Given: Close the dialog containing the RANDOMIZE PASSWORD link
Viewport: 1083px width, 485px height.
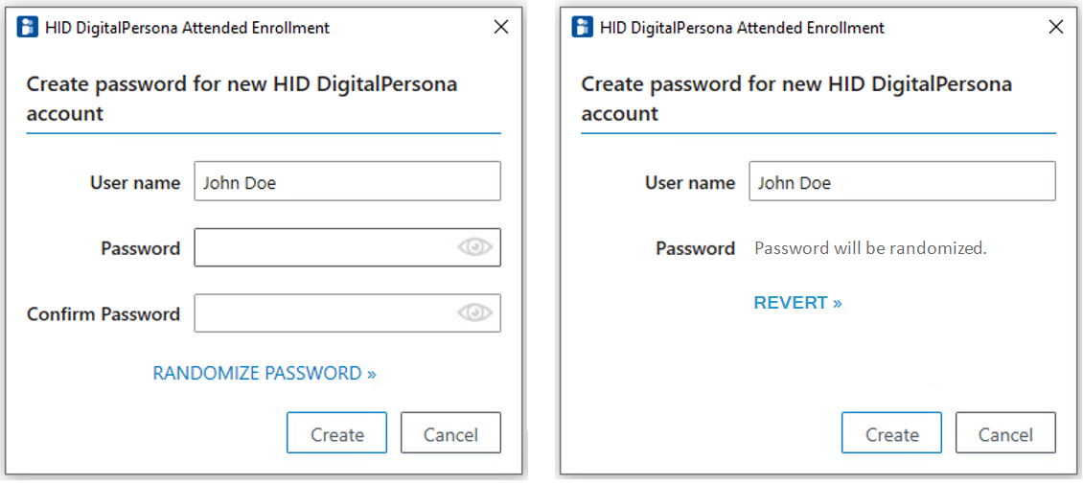Looking at the screenshot, I should point(500,27).
